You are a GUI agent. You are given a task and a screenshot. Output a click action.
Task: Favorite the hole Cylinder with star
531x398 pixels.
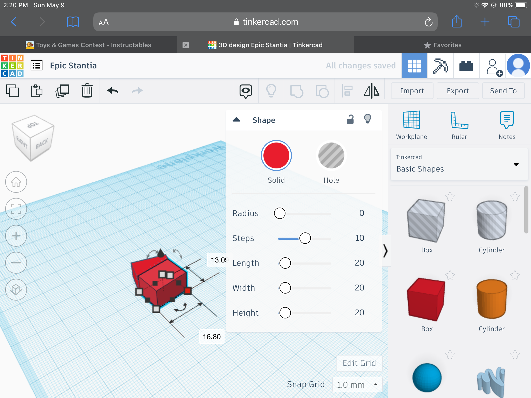(x=515, y=197)
